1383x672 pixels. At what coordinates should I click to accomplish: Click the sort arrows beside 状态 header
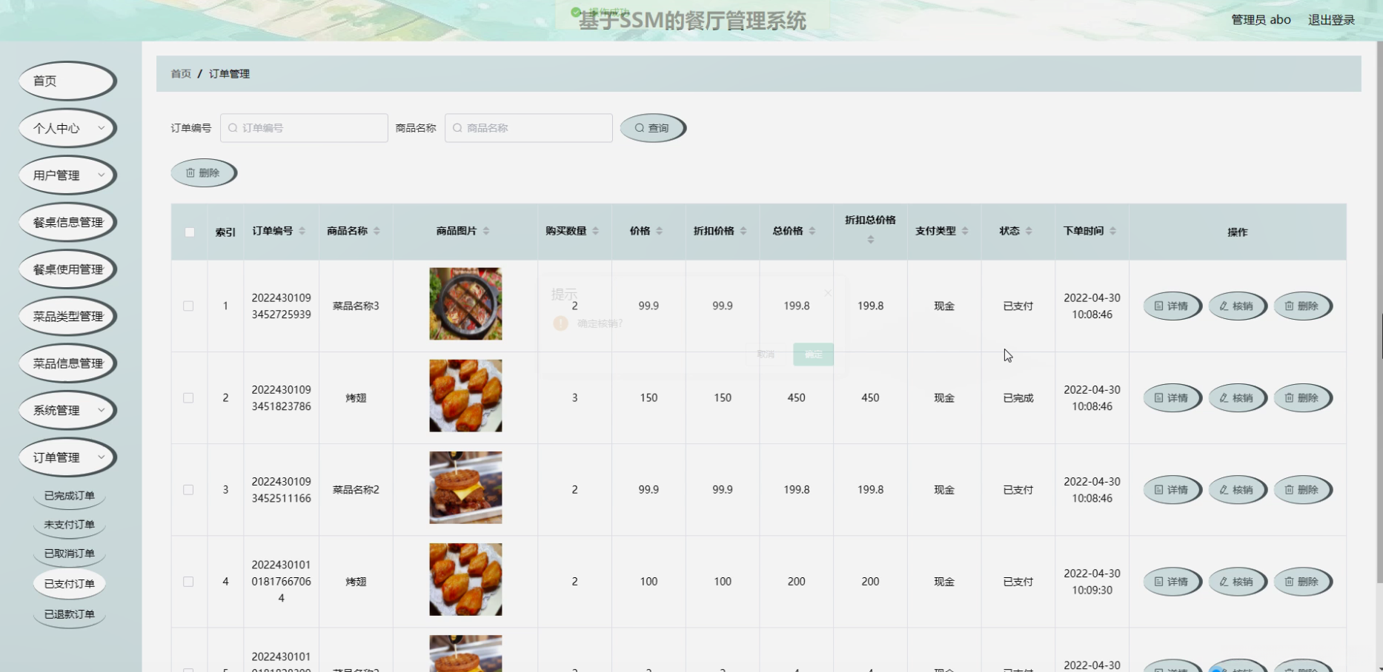point(1029,231)
